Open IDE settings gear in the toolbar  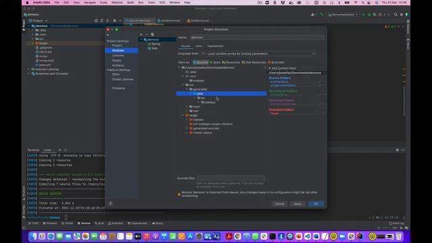(x=402, y=15)
